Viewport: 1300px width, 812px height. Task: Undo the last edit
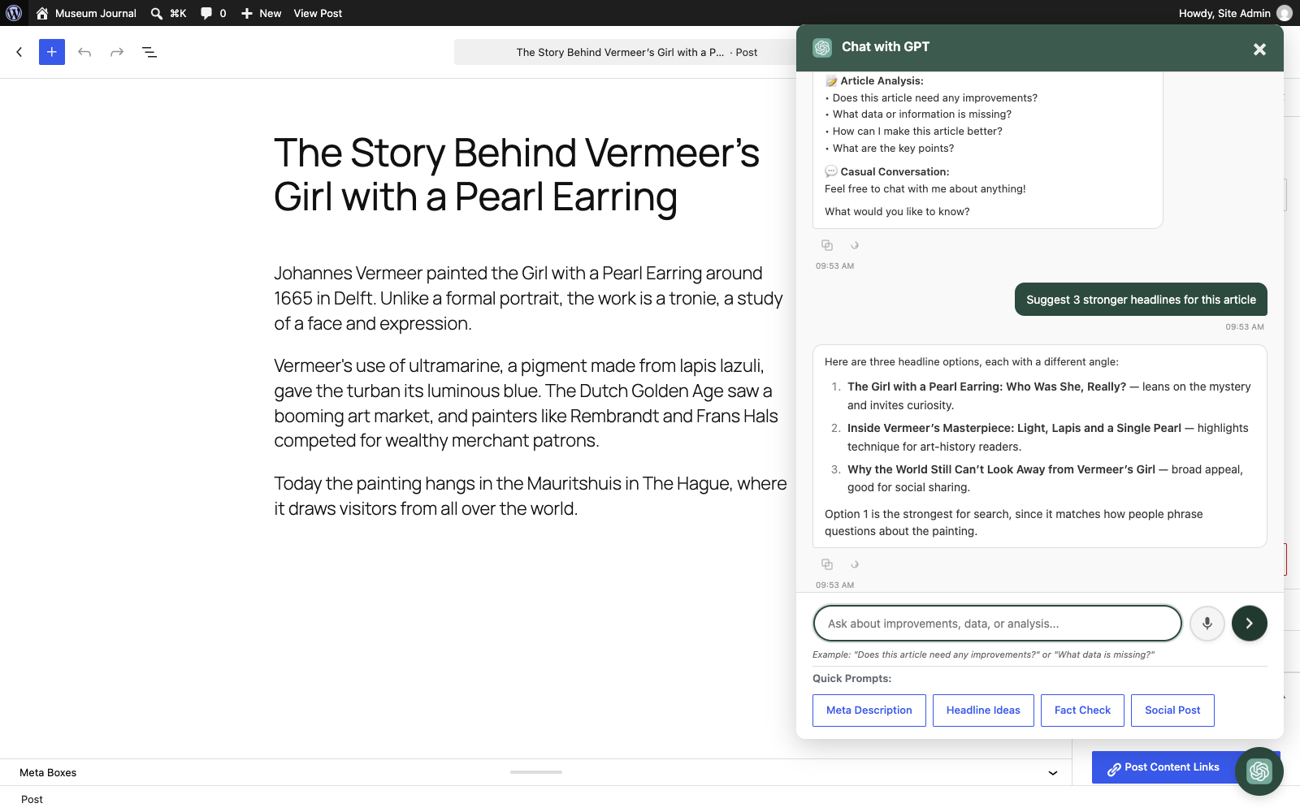pos(84,52)
